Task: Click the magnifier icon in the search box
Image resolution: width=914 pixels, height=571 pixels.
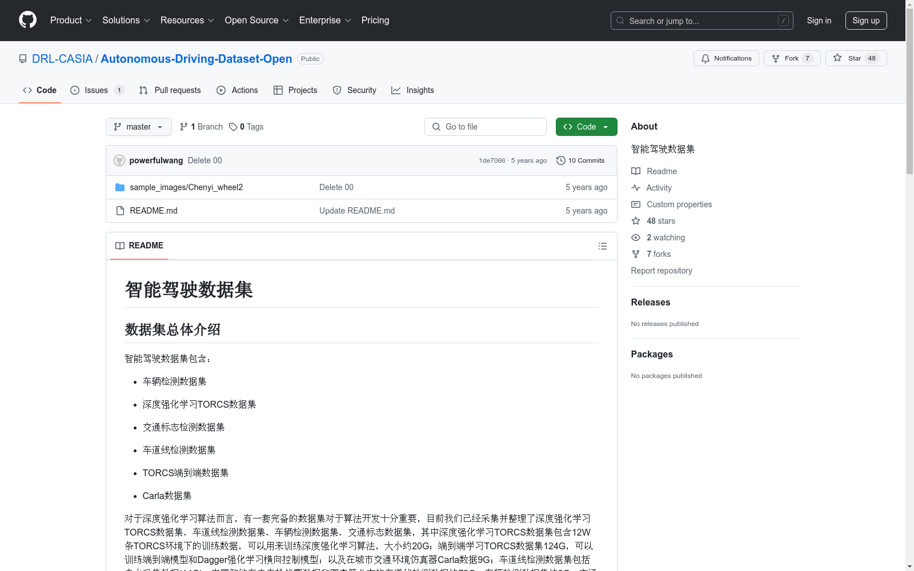Action: 620,21
